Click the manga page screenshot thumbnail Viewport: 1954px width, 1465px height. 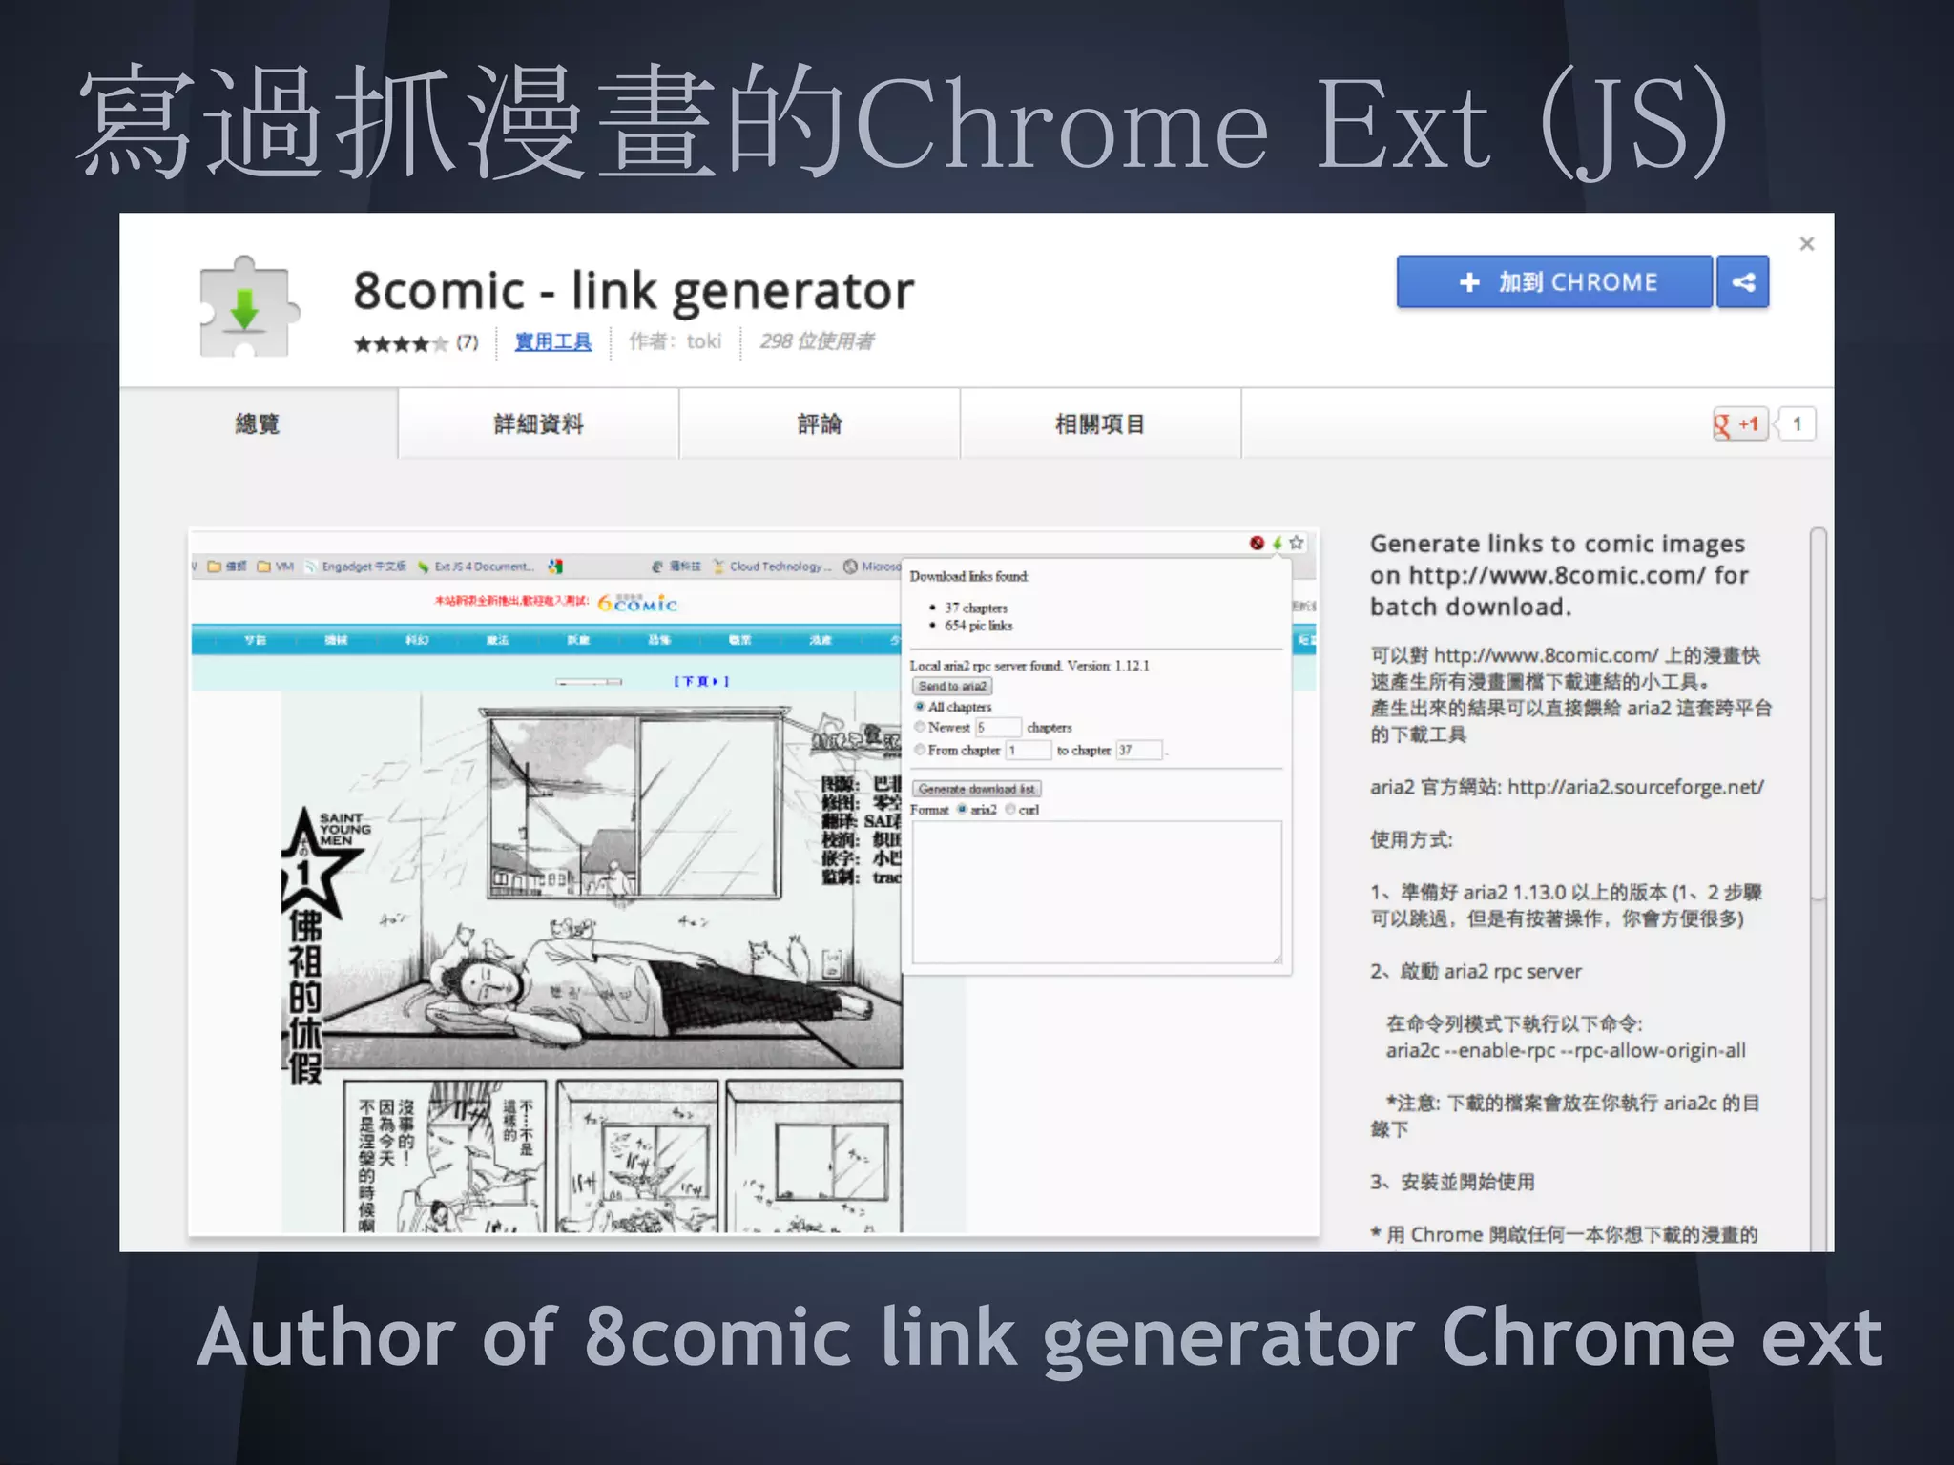coord(754,882)
